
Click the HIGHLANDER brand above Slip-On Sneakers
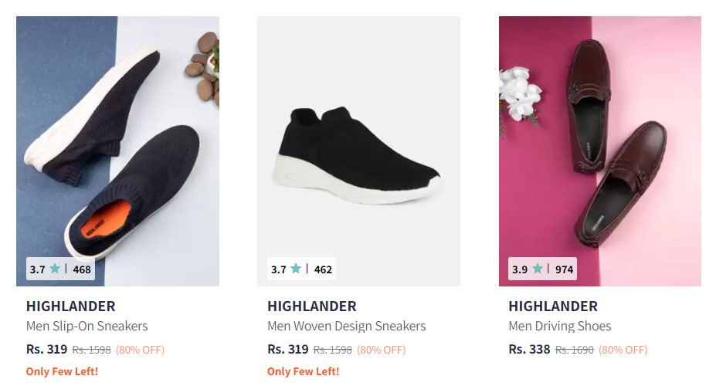[x=71, y=306]
